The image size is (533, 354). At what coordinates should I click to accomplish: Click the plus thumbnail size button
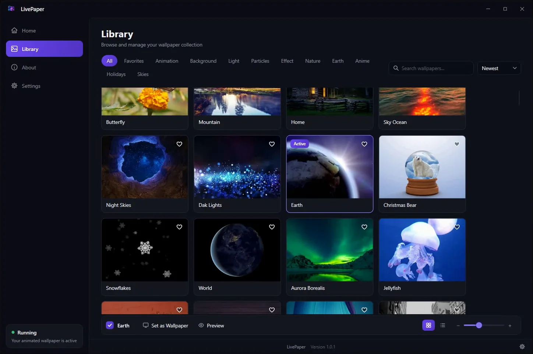point(510,326)
